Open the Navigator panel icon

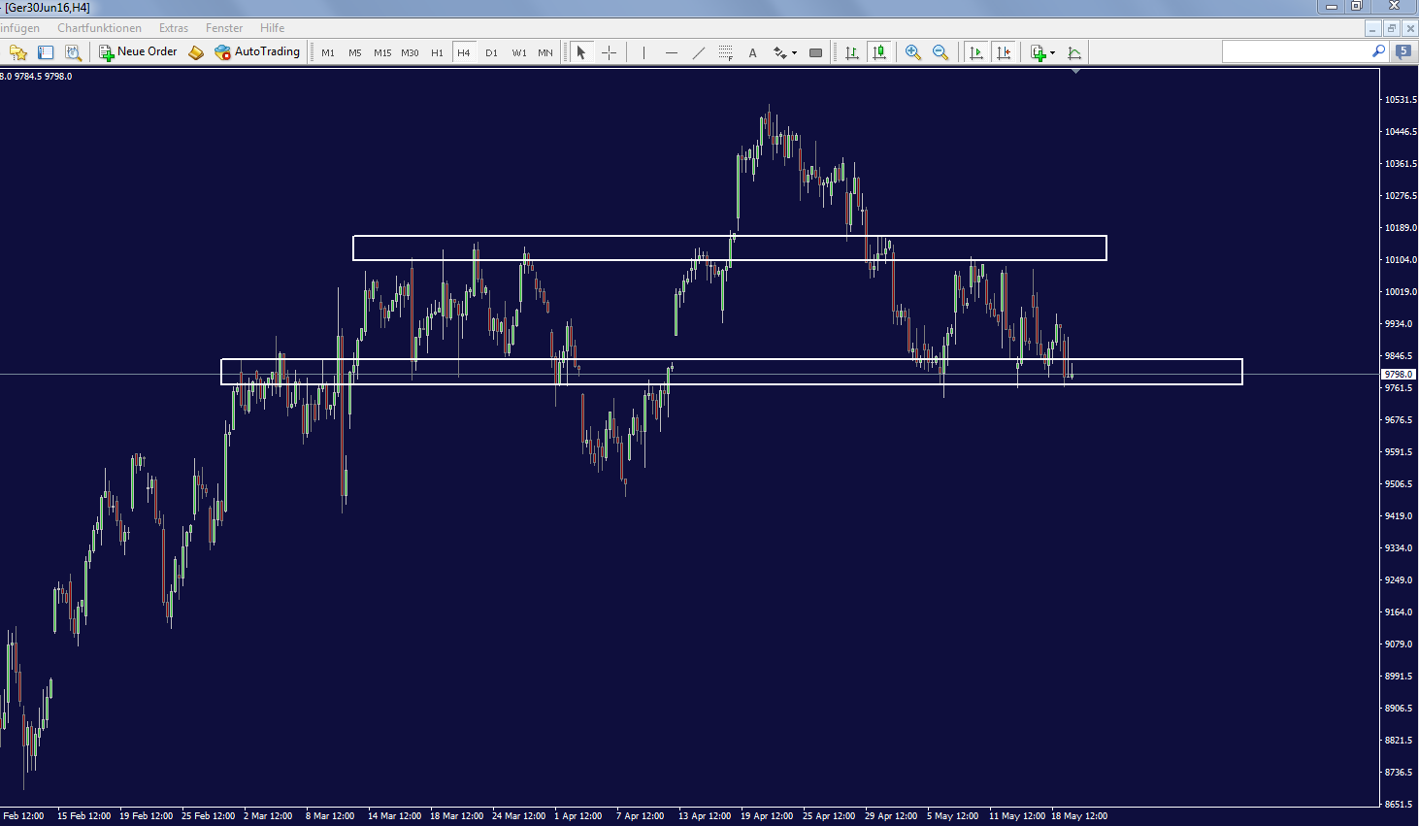click(x=73, y=52)
